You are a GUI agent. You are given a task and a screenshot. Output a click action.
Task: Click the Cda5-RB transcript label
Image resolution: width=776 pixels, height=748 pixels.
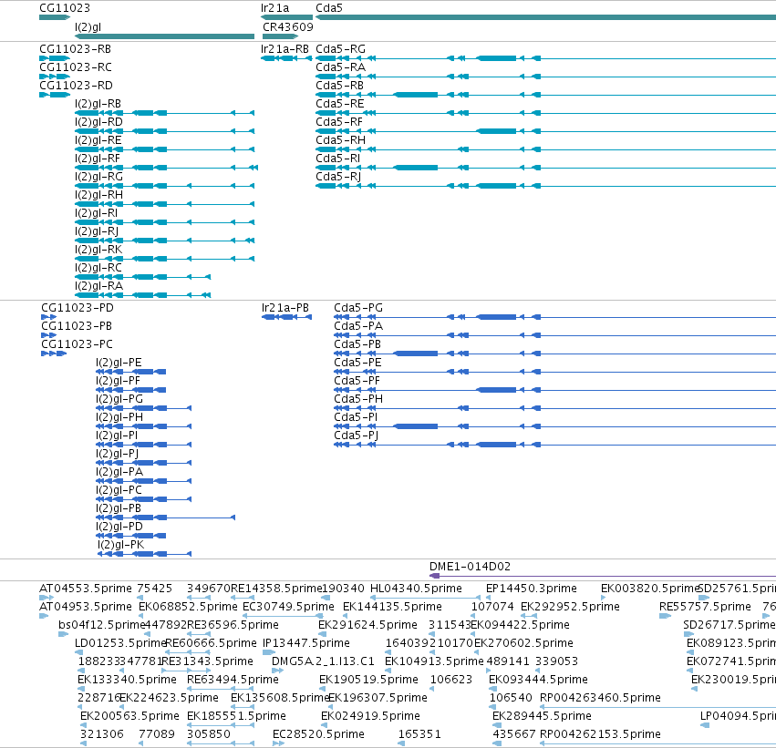point(339,86)
